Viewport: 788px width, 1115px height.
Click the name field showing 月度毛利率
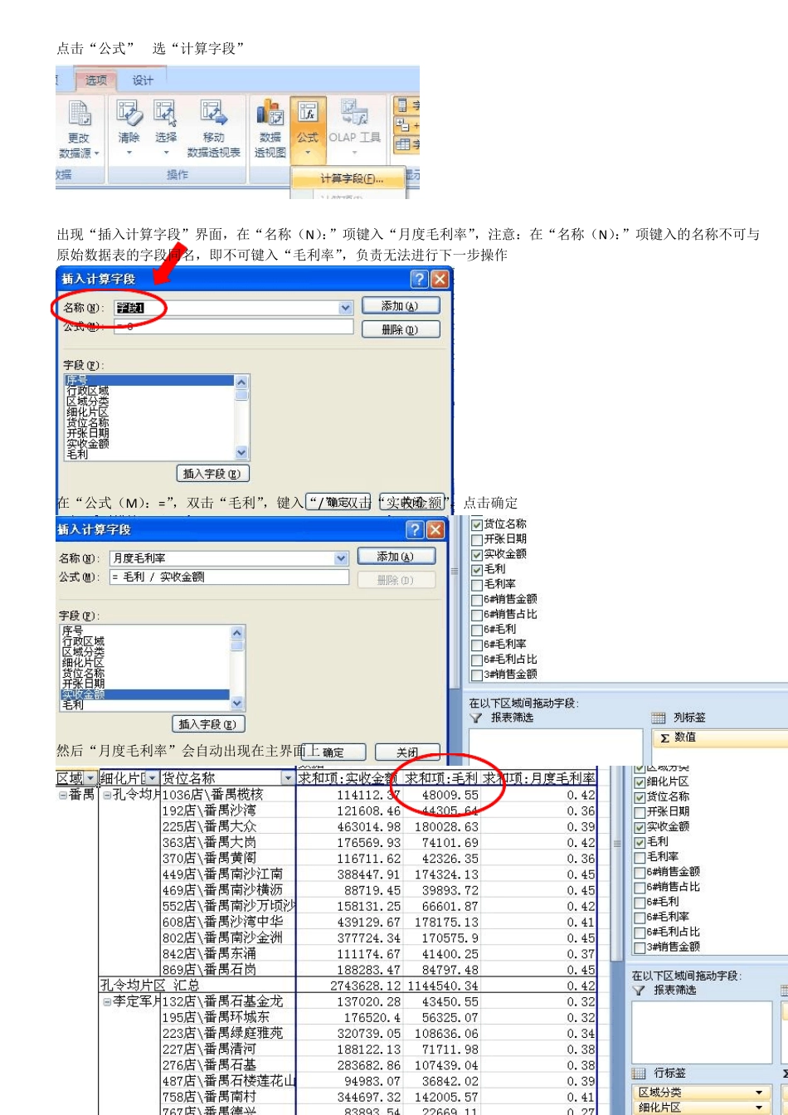[228, 558]
